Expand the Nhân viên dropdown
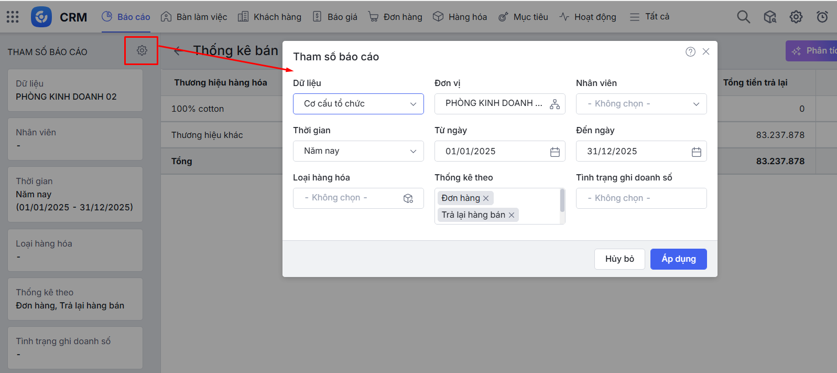The width and height of the screenshot is (837, 373). coord(641,104)
